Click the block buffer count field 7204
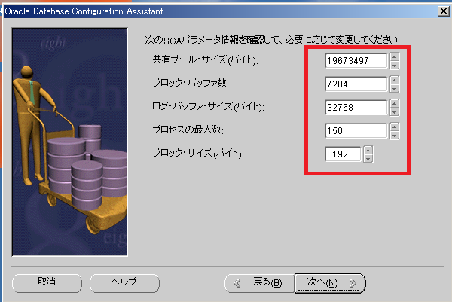 356,84
